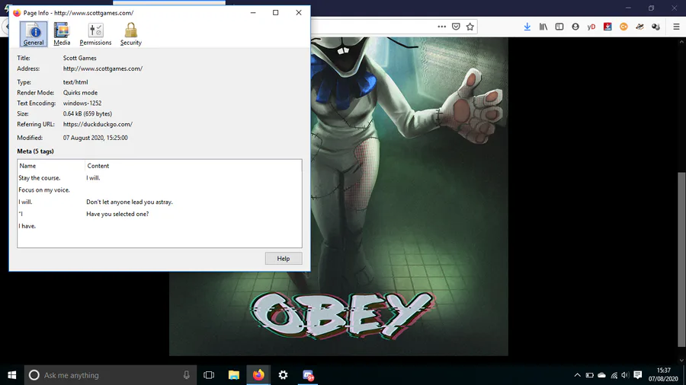Open the Media tab in Page Info
This screenshot has width=686, height=385.
point(62,34)
